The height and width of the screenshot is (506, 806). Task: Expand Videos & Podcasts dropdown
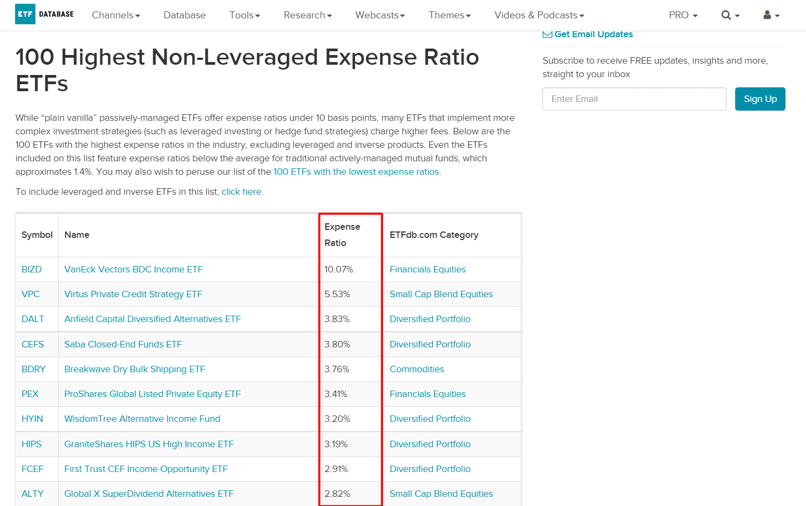(x=540, y=15)
